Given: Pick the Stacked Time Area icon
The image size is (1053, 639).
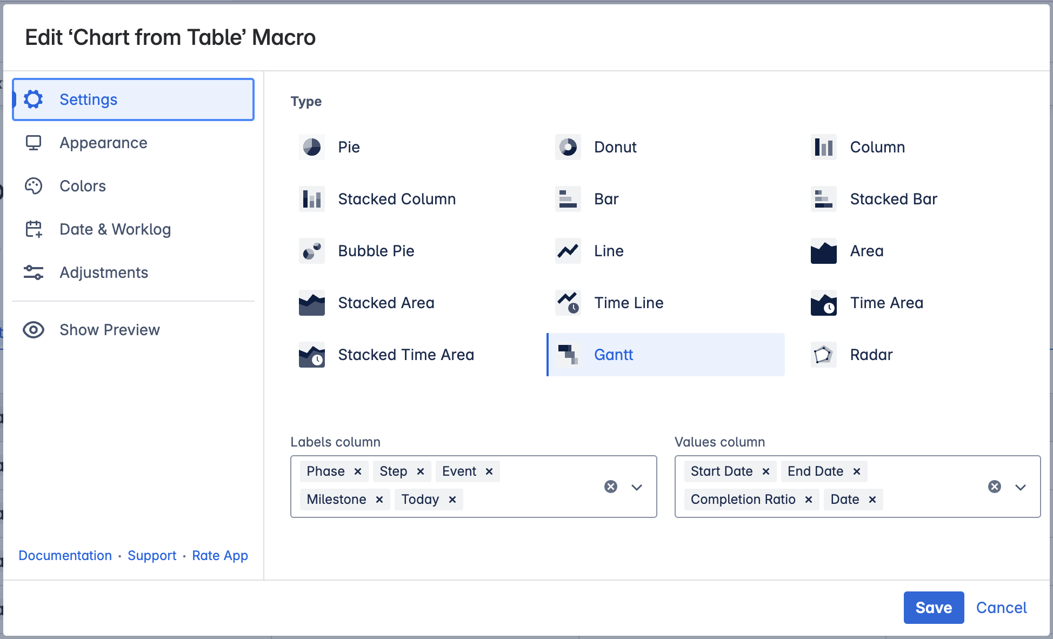Looking at the screenshot, I should pyautogui.click(x=312, y=355).
